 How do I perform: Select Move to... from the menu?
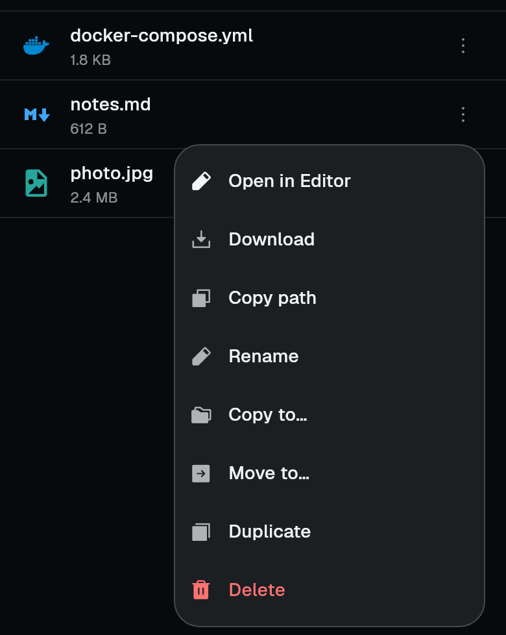[x=330, y=473]
